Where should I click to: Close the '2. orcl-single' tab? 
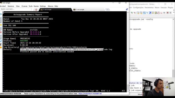coord(69,10)
